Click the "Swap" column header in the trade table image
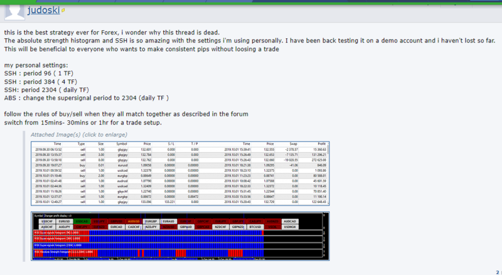 (293, 144)
